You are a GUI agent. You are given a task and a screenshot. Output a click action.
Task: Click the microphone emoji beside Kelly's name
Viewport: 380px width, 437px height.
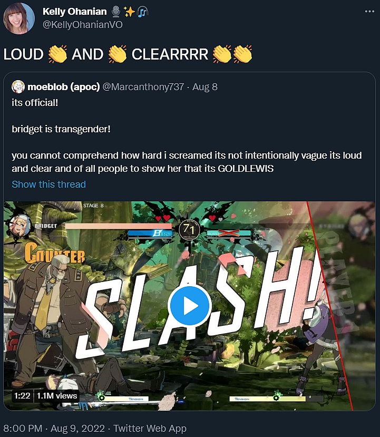tap(116, 12)
